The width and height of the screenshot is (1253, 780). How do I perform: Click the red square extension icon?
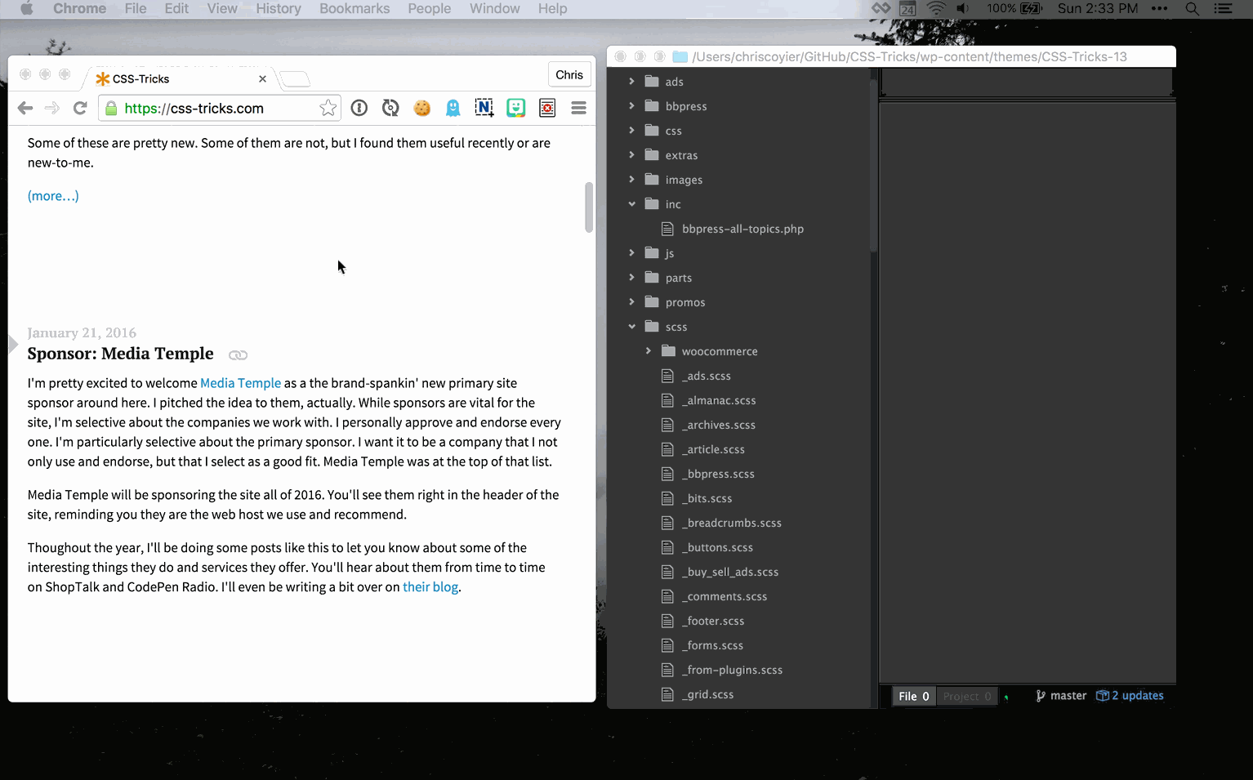pos(547,108)
